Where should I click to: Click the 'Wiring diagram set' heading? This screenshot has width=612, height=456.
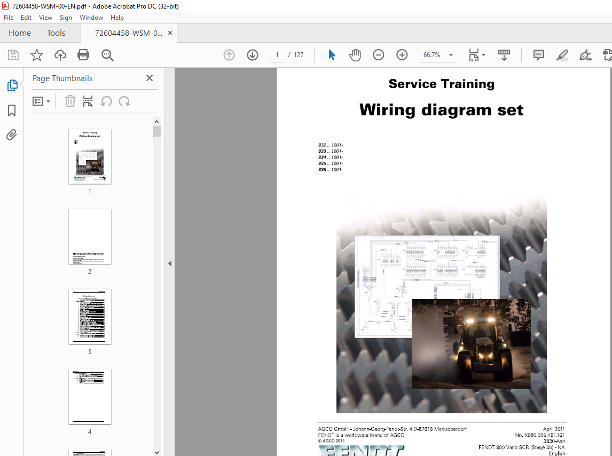click(442, 110)
